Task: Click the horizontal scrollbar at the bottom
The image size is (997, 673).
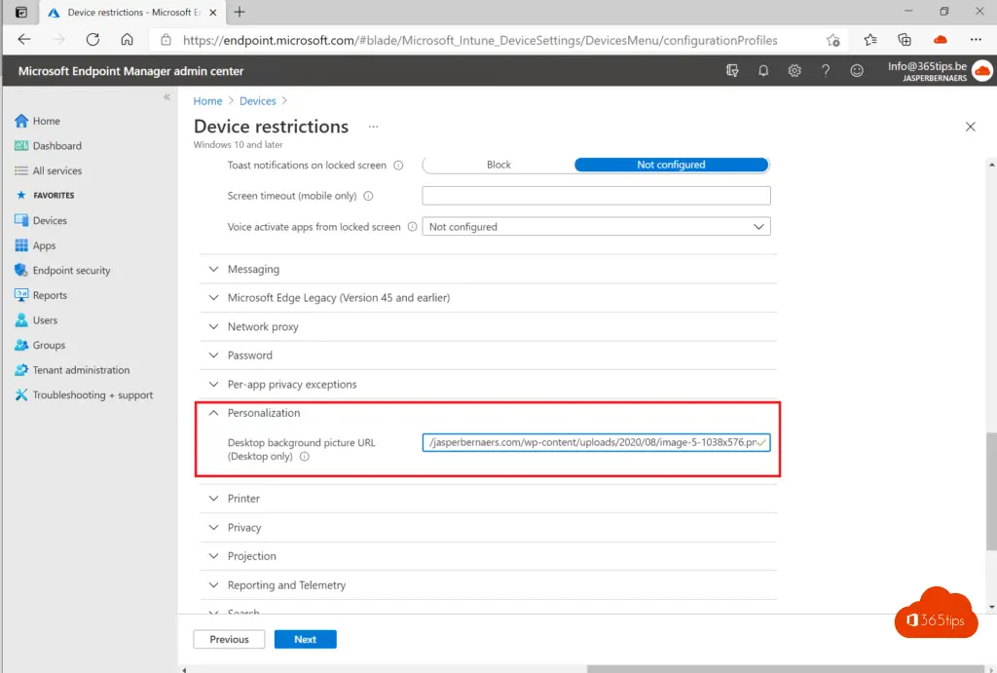Action: tap(788, 669)
